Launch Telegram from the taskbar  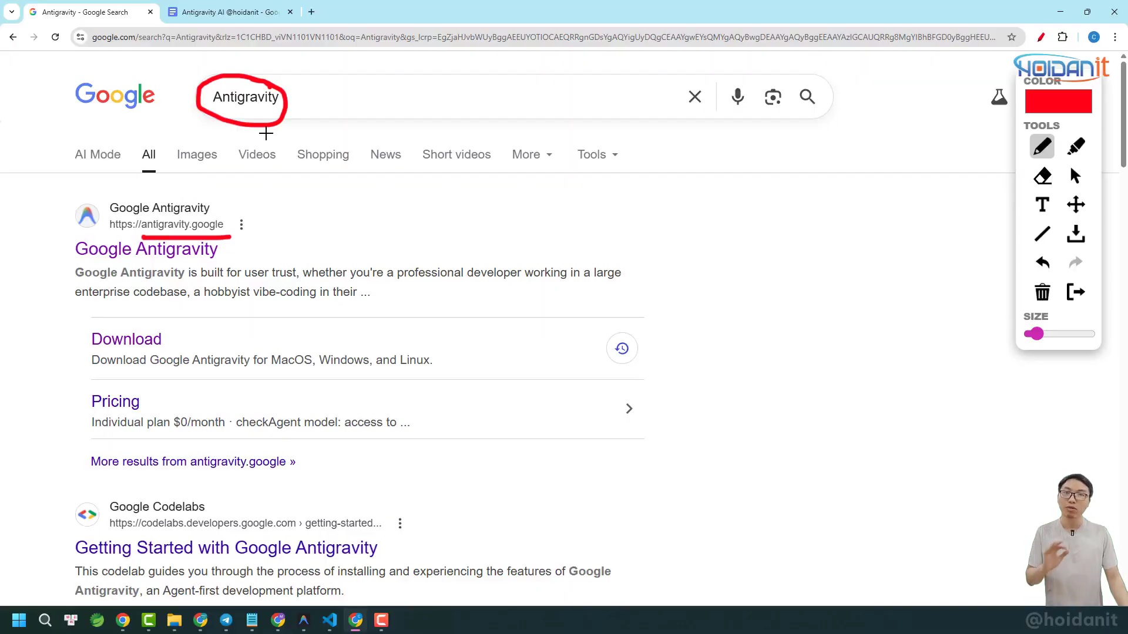coord(226,620)
